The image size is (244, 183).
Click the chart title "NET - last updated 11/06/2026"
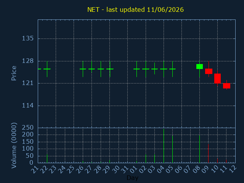point(135,10)
